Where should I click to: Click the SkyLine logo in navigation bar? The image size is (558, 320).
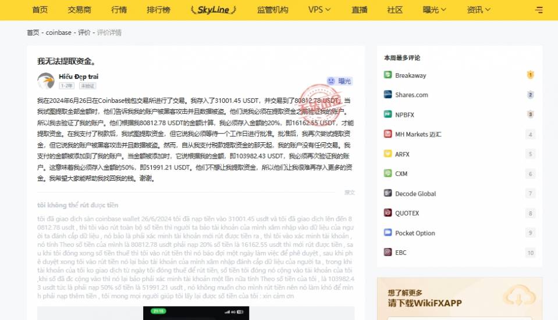coord(214,10)
